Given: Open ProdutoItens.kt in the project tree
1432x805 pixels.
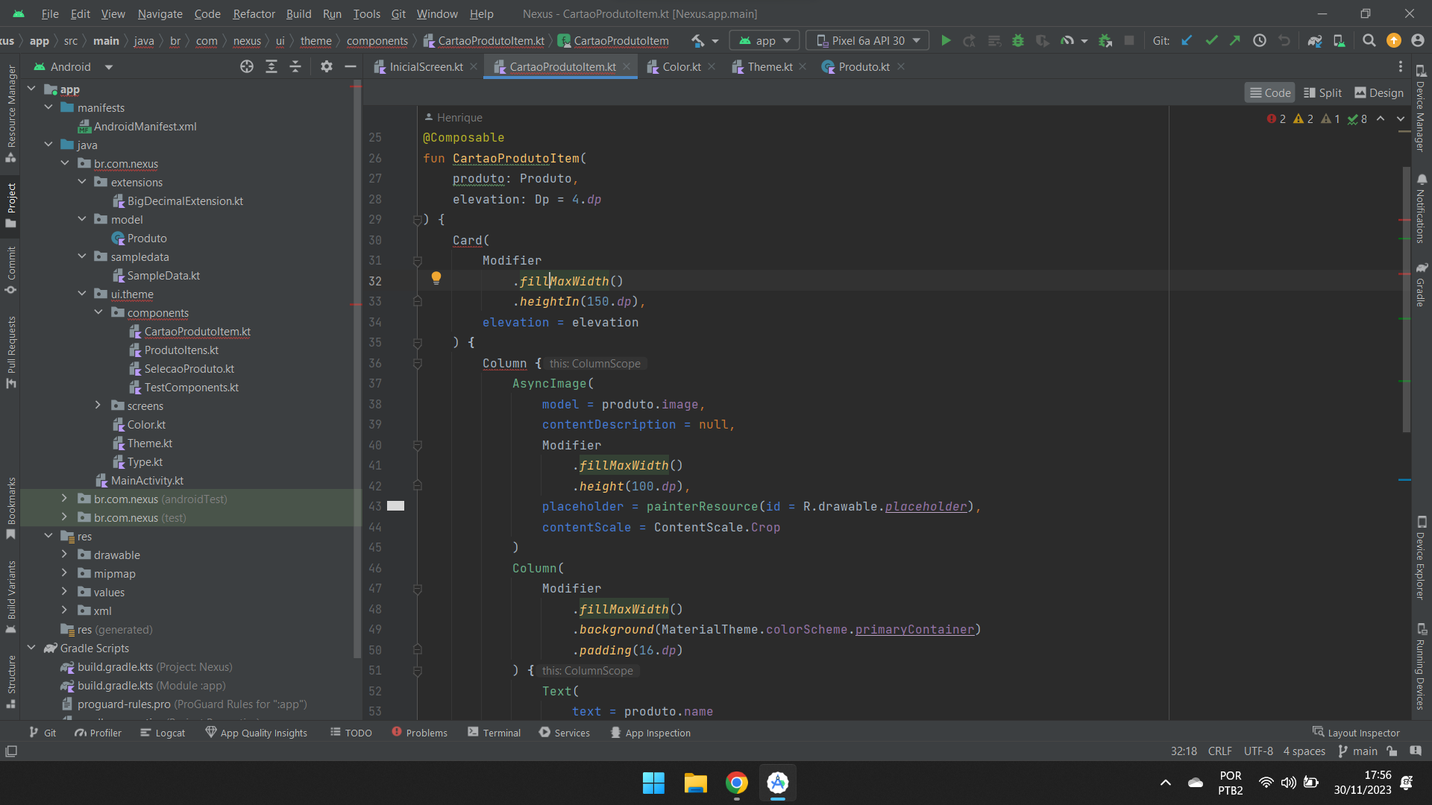Looking at the screenshot, I should [181, 350].
